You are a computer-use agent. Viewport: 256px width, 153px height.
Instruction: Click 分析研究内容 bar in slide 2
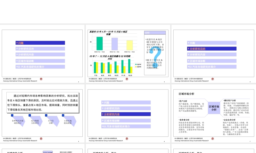point(40,55)
